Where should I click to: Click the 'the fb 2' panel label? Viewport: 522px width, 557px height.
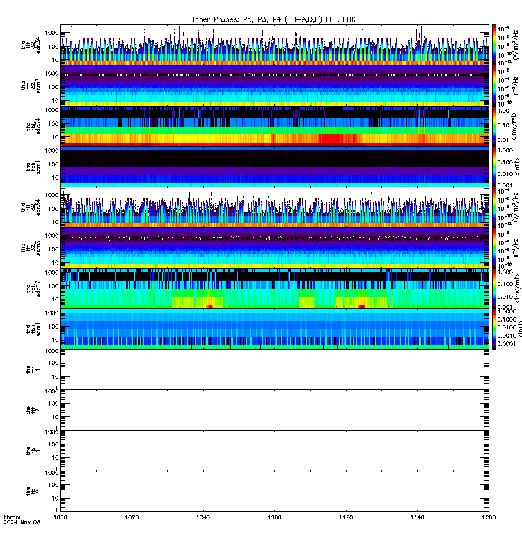coord(33,492)
